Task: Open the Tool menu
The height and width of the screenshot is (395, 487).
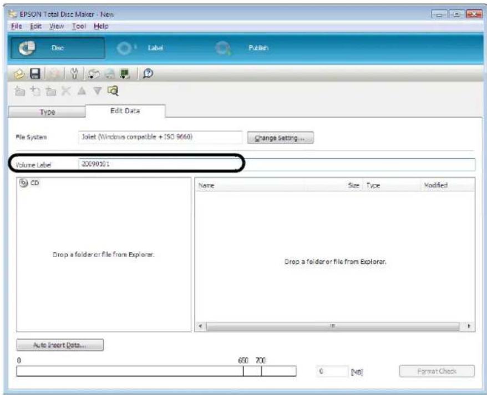Action: 79,26
